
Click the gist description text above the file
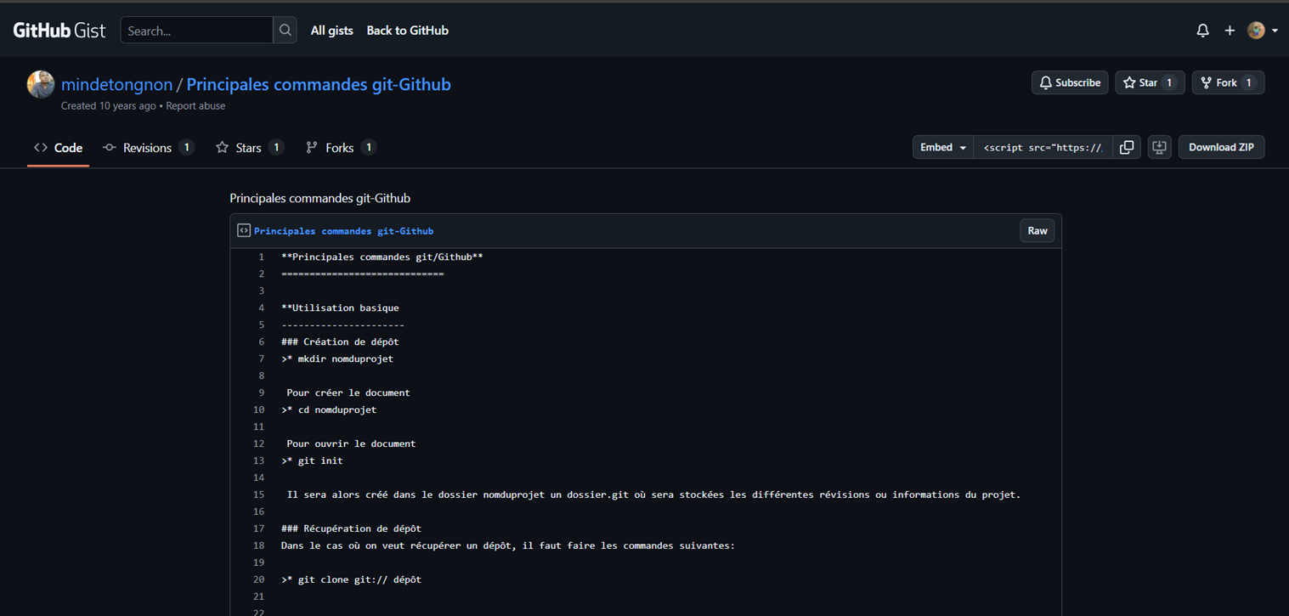pos(320,198)
